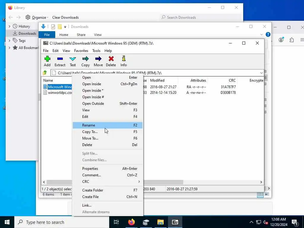Viewport: 304px width, 228px height.
Task: Click the Extract toolbar icon
Action: 60,59
